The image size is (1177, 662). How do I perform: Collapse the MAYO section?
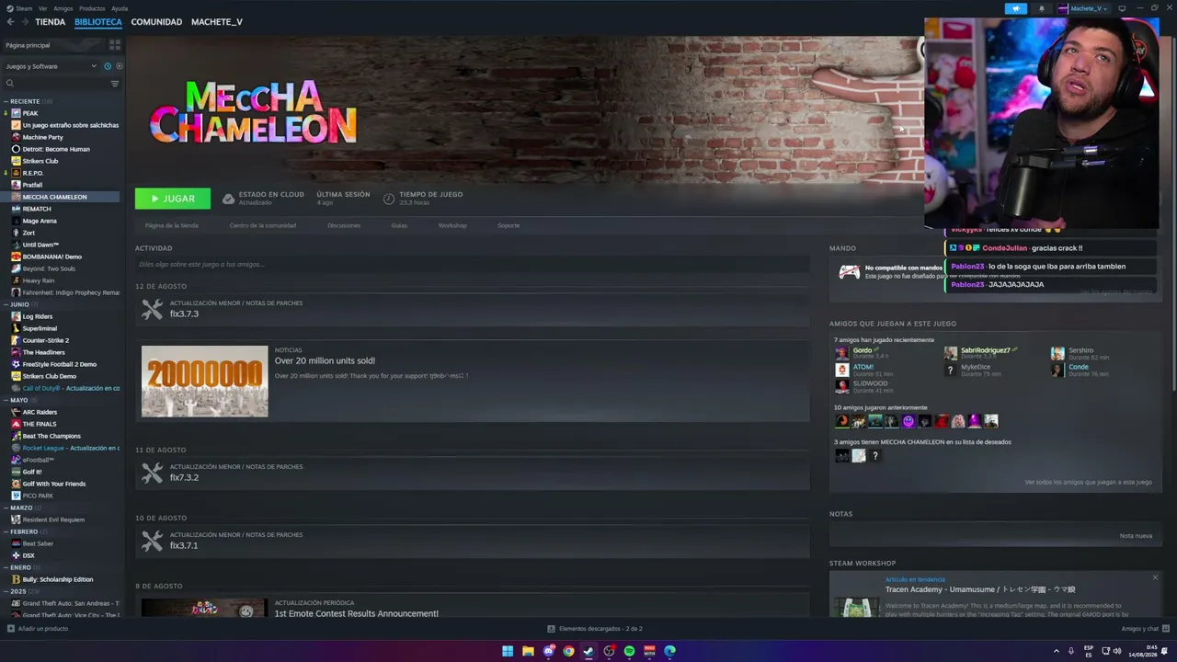coord(6,400)
